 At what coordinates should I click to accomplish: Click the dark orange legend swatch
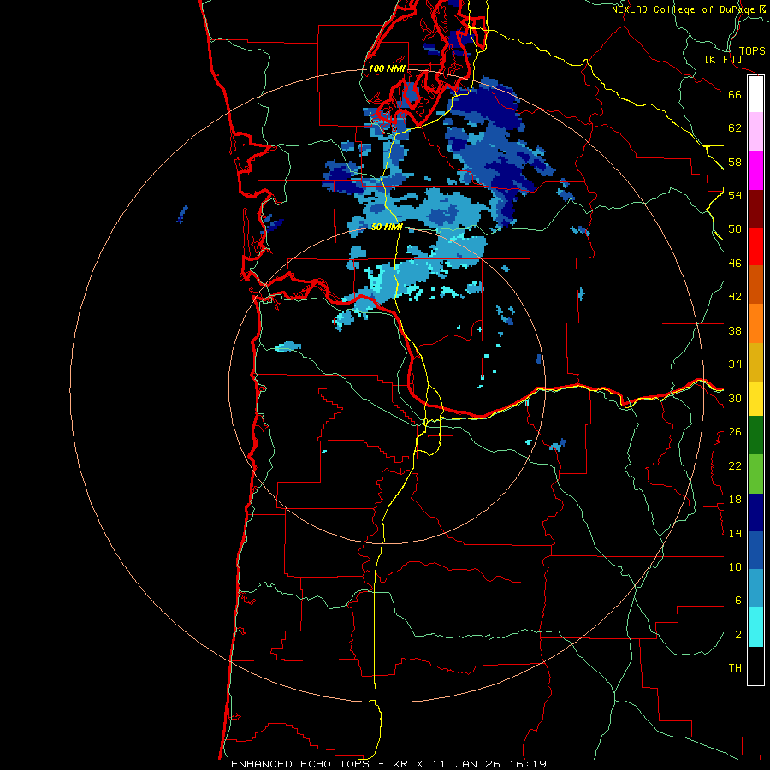[755, 284]
